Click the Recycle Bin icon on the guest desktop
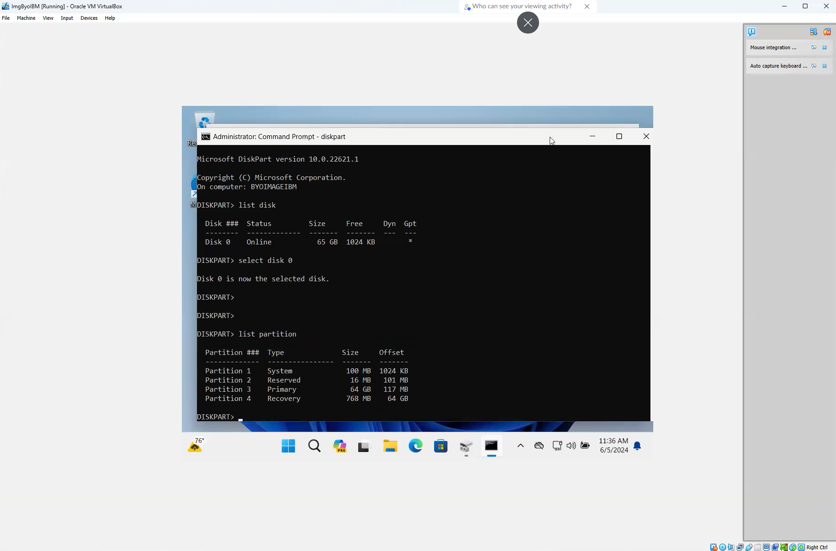 click(204, 120)
